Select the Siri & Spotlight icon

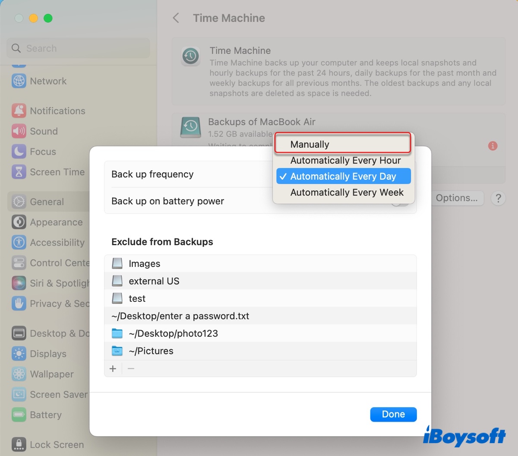pos(19,283)
